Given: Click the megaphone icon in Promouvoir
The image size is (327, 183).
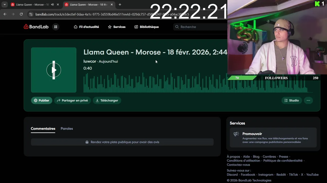Looking at the screenshot, I should click(236, 134).
